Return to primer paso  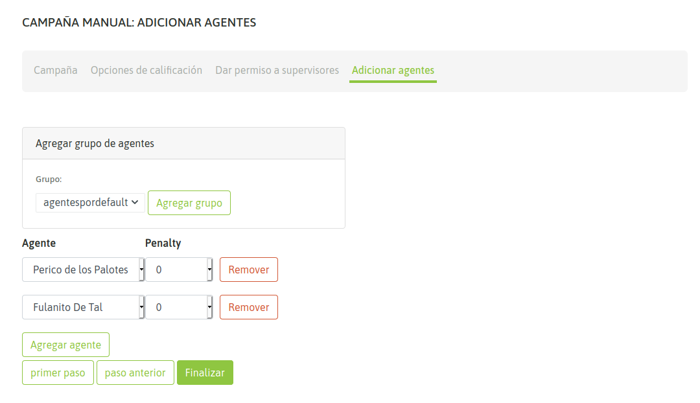coord(58,373)
